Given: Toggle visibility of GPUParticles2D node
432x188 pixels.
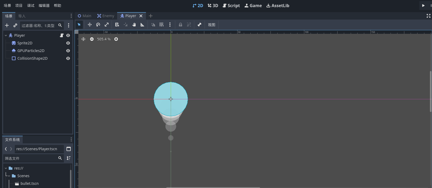Looking at the screenshot, I should click(68, 51).
